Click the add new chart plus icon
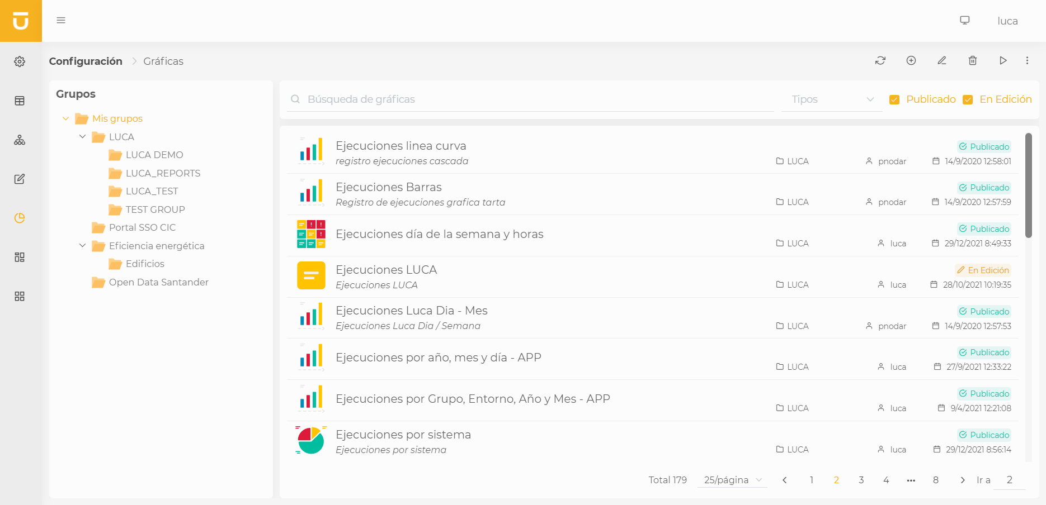Screen dimensions: 1046x505 911,60
